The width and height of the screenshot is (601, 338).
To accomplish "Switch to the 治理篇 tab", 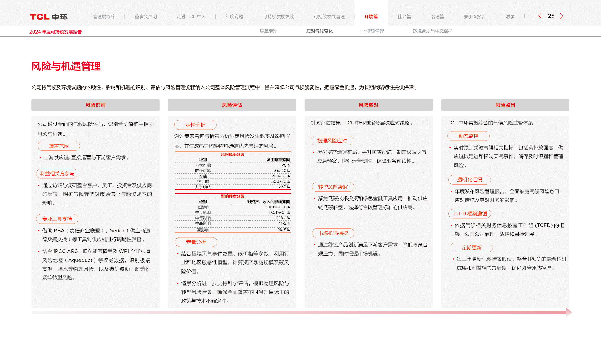I will point(437,16).
